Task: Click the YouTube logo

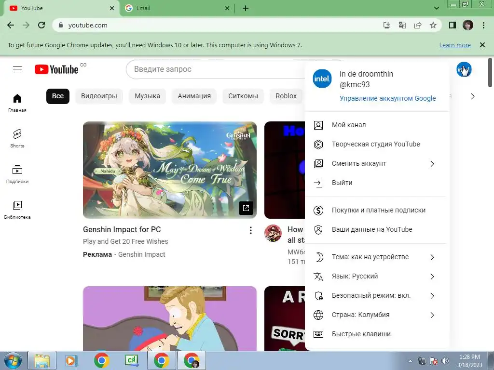Action: point(56,69)
